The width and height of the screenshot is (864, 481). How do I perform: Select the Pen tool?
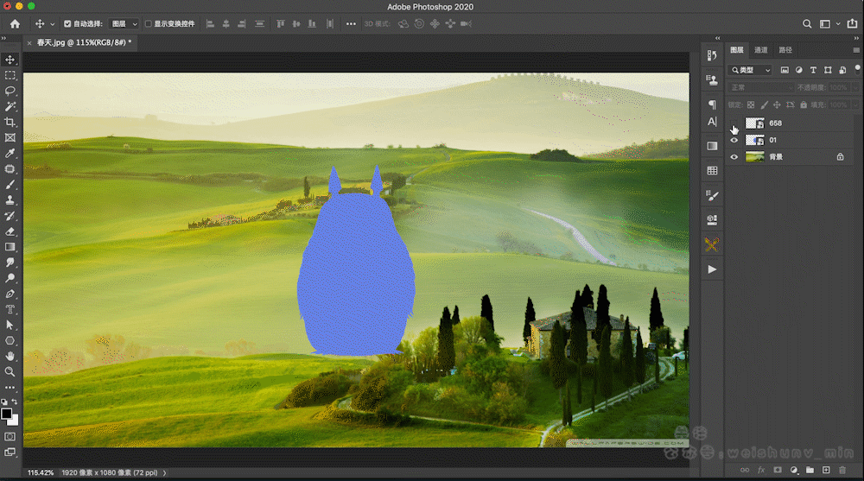10,294
